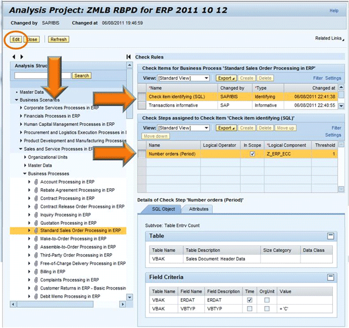Click the left navigation arrow above Analysis Structure
Image resolution: width=349 pixels, height=328 pixels.
[15, 57]
